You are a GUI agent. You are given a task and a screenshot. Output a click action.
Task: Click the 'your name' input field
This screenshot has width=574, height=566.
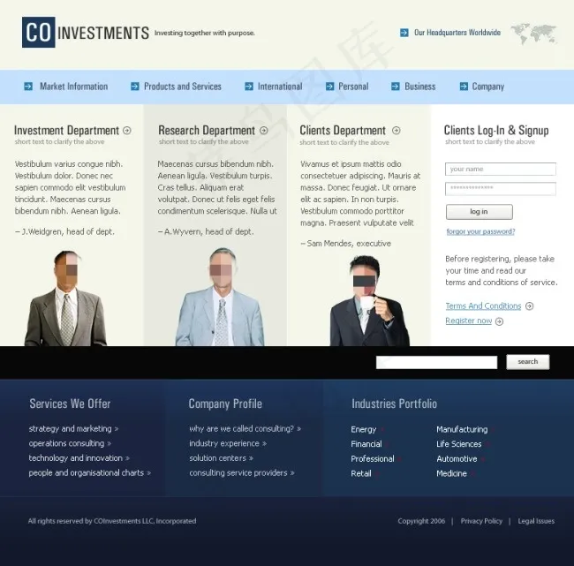[x=501, y=170]
